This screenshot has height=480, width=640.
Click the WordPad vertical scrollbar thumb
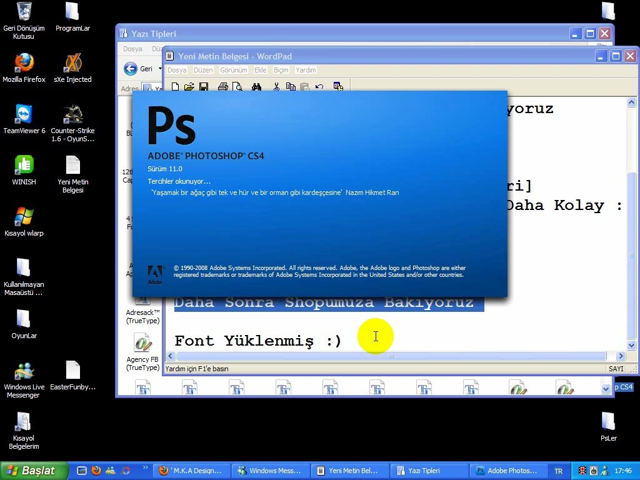(631, 256)
